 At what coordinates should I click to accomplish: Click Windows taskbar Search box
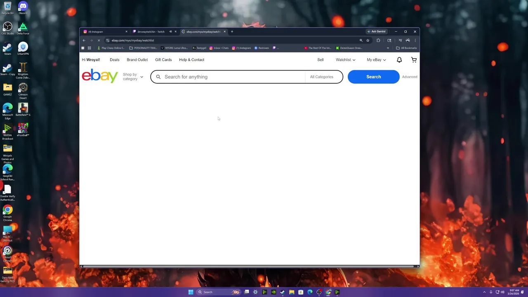pyautogui.click(x=219, y=292)
